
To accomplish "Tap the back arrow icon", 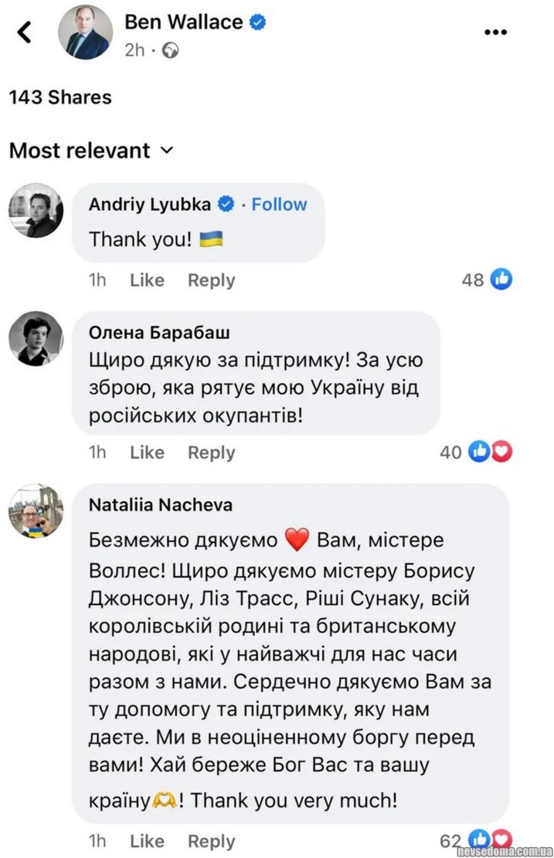I will click(25, 32).
